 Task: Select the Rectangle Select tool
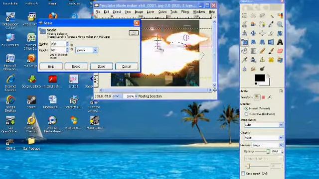tap(245, 15)
